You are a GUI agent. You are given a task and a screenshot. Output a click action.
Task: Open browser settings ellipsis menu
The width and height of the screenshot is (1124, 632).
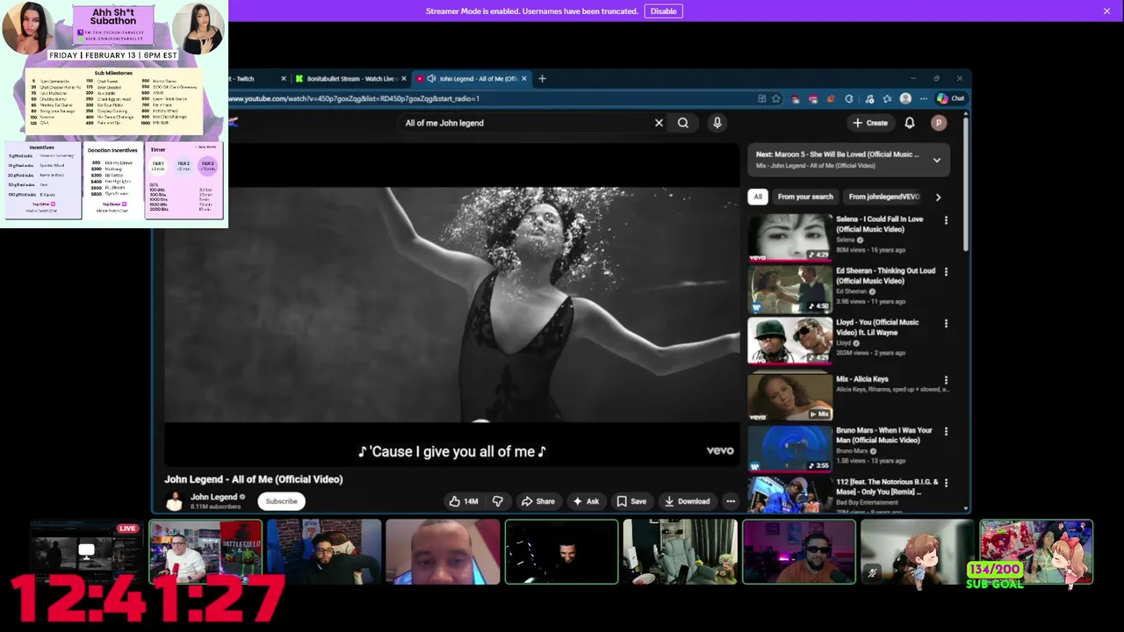click(x=924, y=98)
